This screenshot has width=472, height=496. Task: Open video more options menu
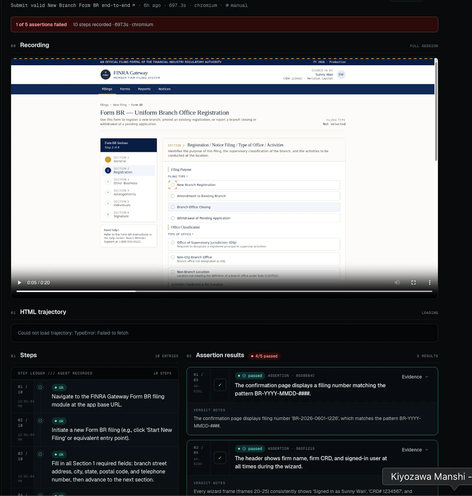[430, 282]
